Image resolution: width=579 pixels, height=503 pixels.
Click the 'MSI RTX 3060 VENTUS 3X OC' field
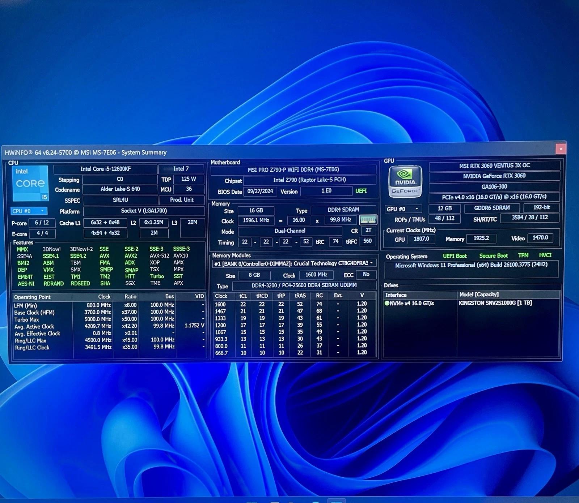[x=494, y=166]
